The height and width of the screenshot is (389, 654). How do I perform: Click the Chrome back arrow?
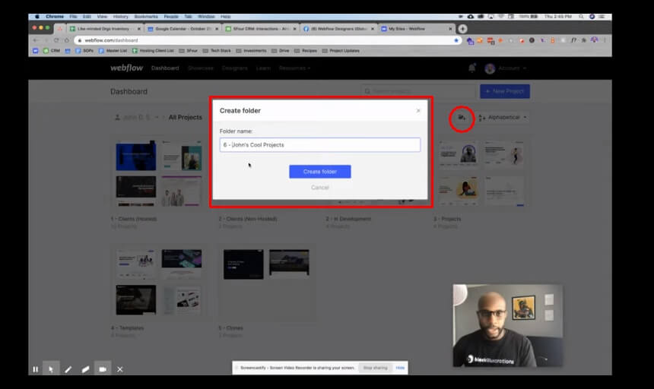(36, 40)
